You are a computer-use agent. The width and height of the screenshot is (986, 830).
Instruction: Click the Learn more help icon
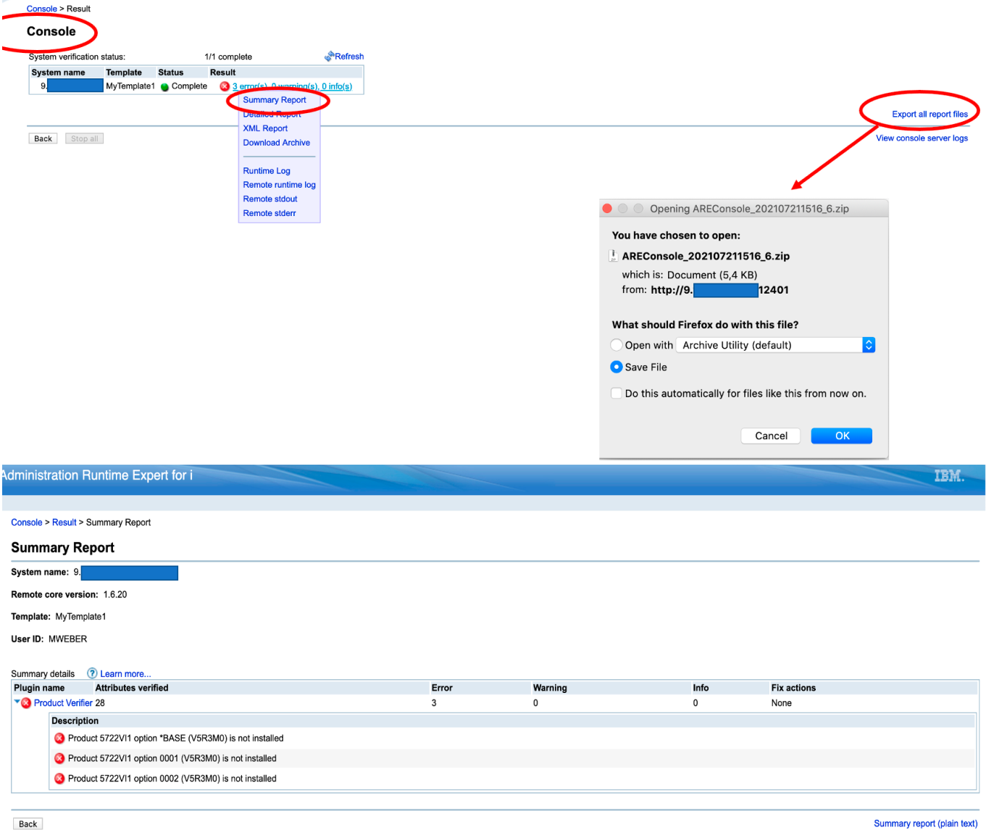point(92,673)
